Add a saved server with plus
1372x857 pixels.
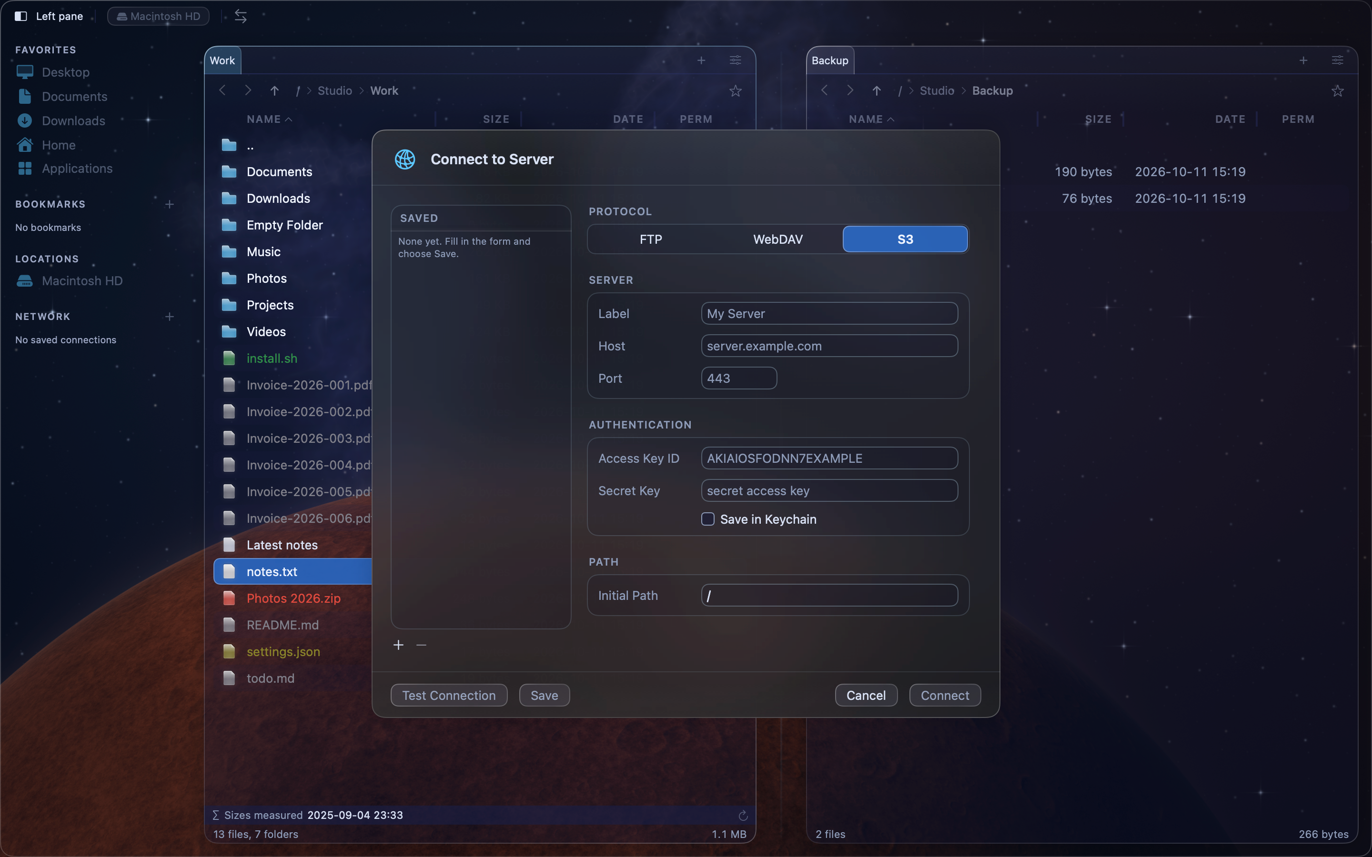(399, 645)
